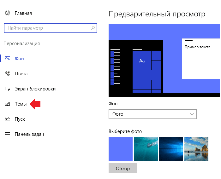
Task: Click the magnifier search icon
Action: pyautogui.click(x=93, y=28)
